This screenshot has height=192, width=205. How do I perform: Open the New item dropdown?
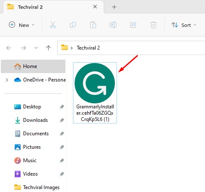coord(22,25)
